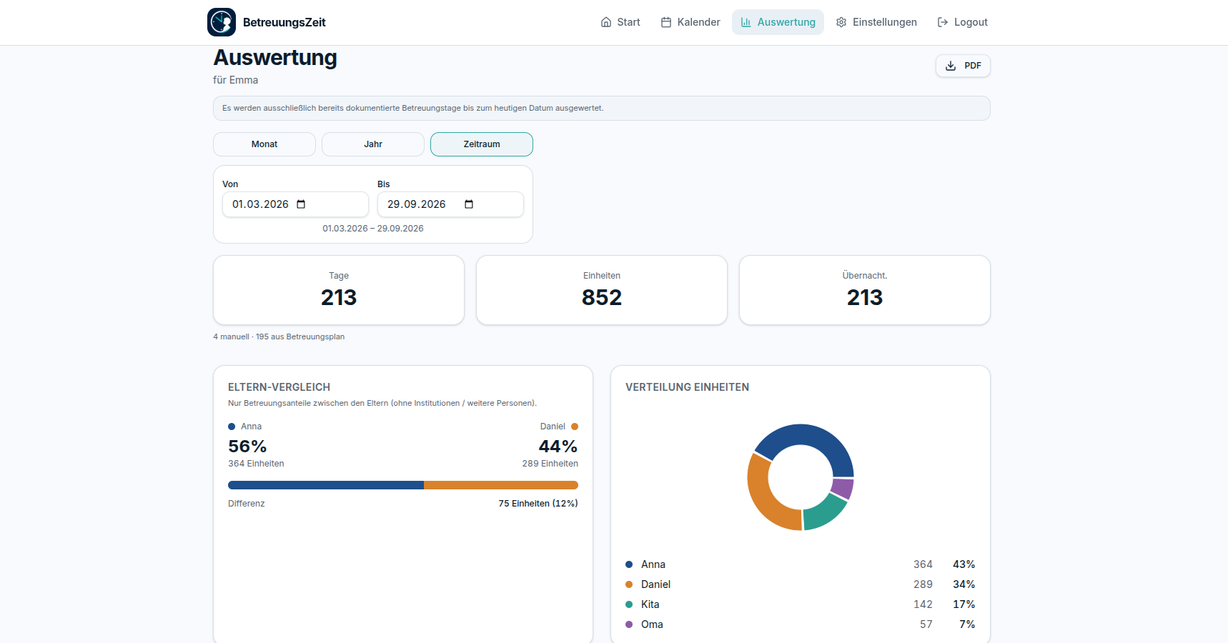Click the purple Oma legend dot
1228x643 pixels.
tap(629, 624)
